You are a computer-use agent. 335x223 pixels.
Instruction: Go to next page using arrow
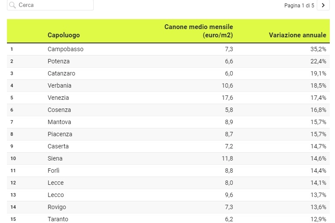[x=323, y=5]
